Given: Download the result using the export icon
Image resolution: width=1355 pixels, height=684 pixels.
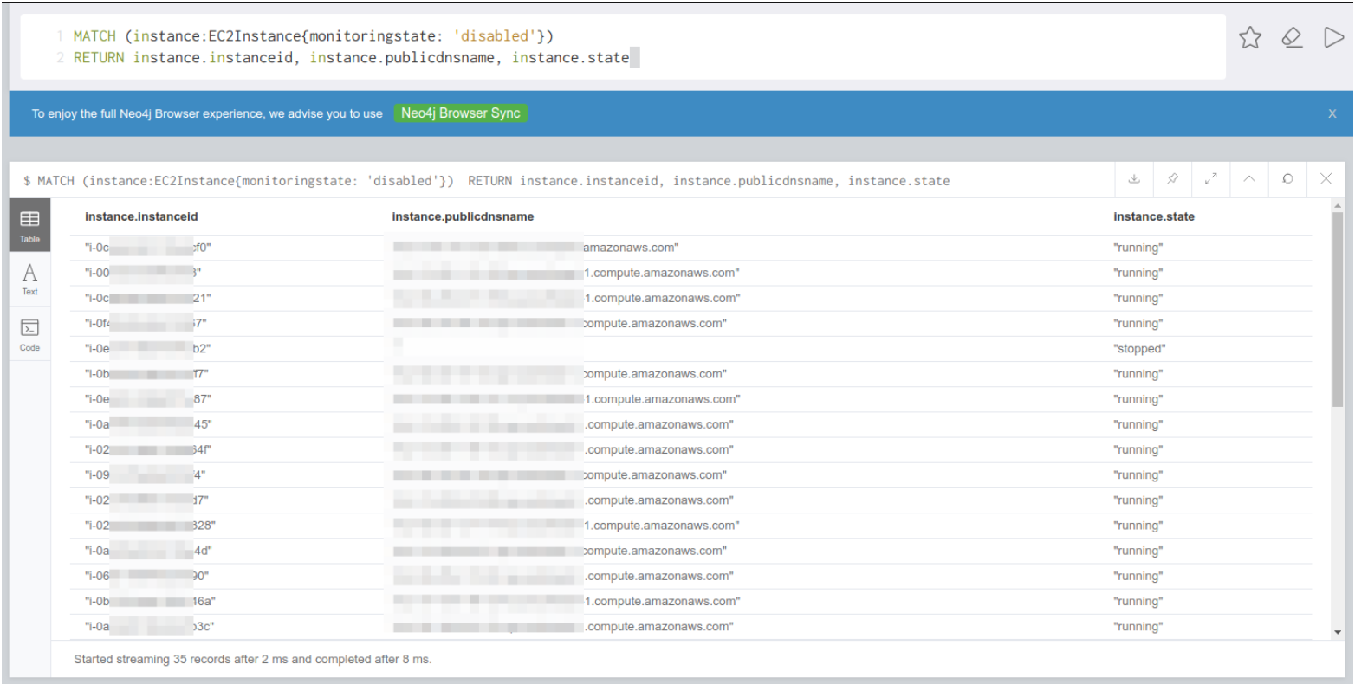Looking at the screenshot, I should click(1134, 179).
